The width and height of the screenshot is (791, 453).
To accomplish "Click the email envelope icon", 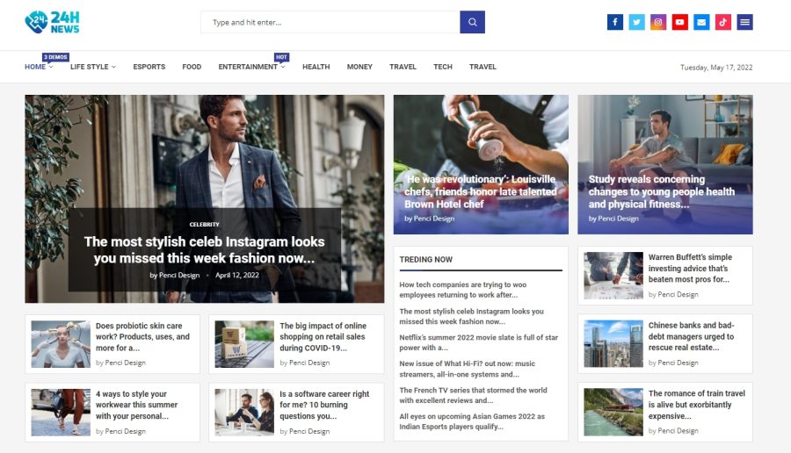I will [701, 22].
